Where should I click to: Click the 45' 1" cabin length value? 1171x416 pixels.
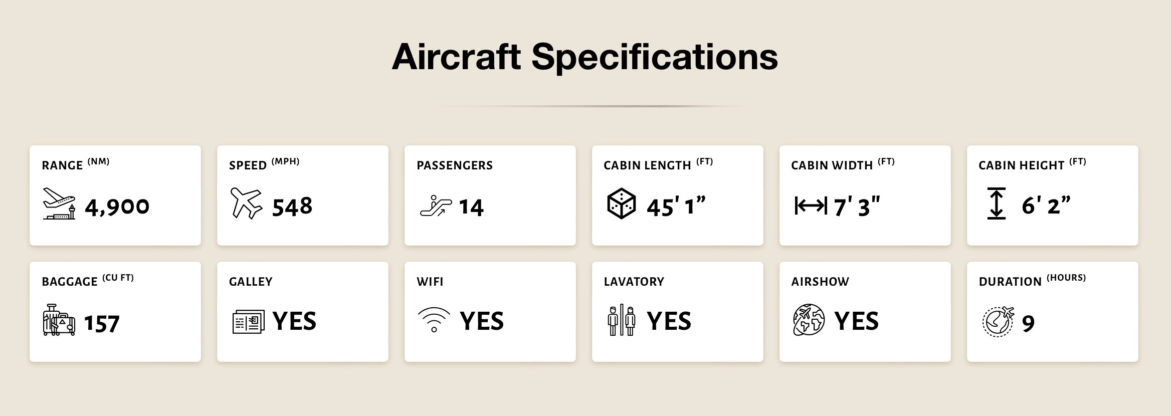676,206
